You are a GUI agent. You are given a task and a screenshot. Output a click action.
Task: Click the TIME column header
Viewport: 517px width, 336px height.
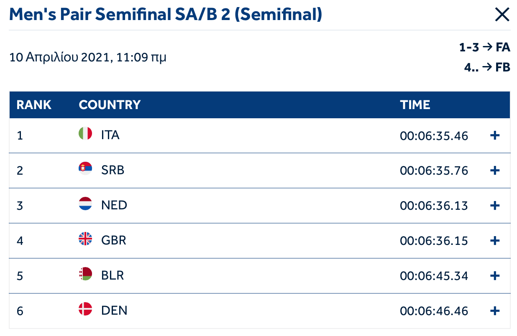tap(415, 104)
